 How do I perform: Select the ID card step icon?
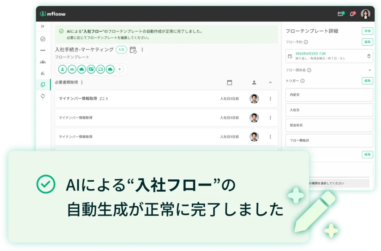[91, 69]
